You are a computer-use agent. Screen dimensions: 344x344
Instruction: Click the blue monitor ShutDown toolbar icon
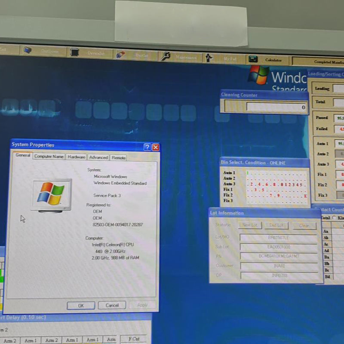click(28, 50)
